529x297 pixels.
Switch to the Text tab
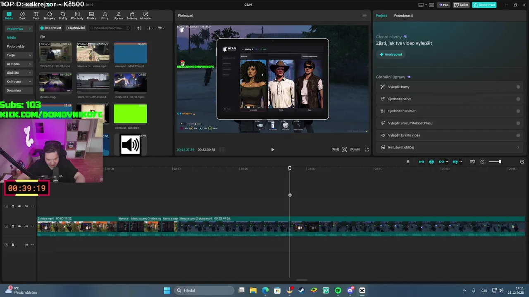tap(36, 16)
